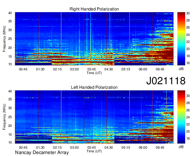Click 35 MHz tick on left-handed frequency axis

(10, 99)
